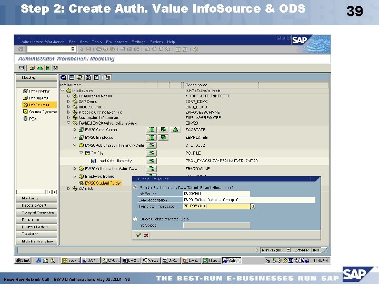Click the search help icon beside Template-InfoSource field
Viewport: 379px width, 284px height.
(x=253, y=207)
